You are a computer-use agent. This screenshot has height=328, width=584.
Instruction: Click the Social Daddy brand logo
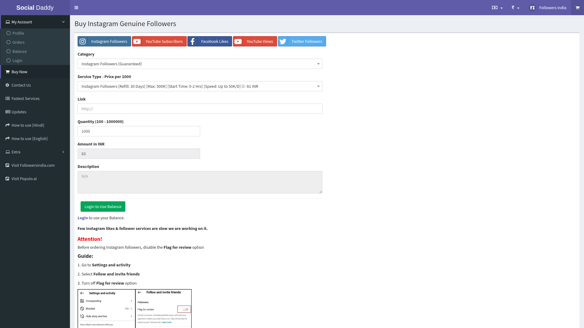(x=35, y=8)
